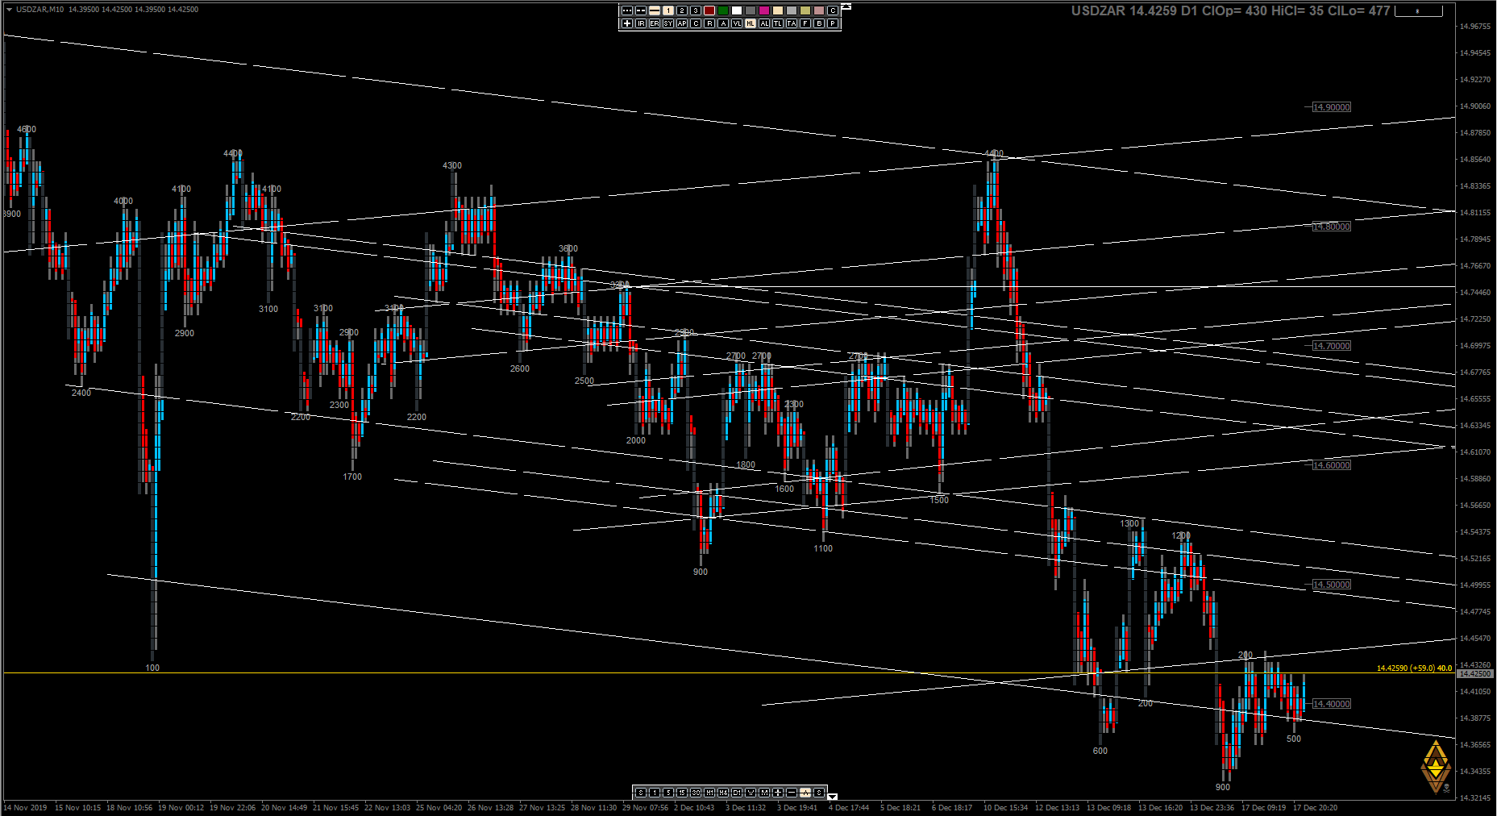The image size is (1497, 816).
Task: Collapse the bottom timeframe toolbar with arrow
Action: pos(833,797)
